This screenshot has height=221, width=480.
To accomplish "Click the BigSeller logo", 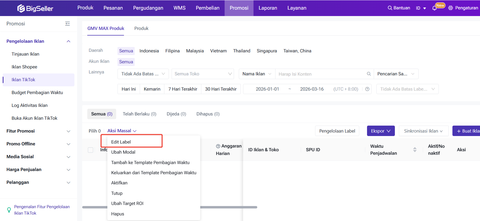I will pyautogui.click(x=35, y=8).
